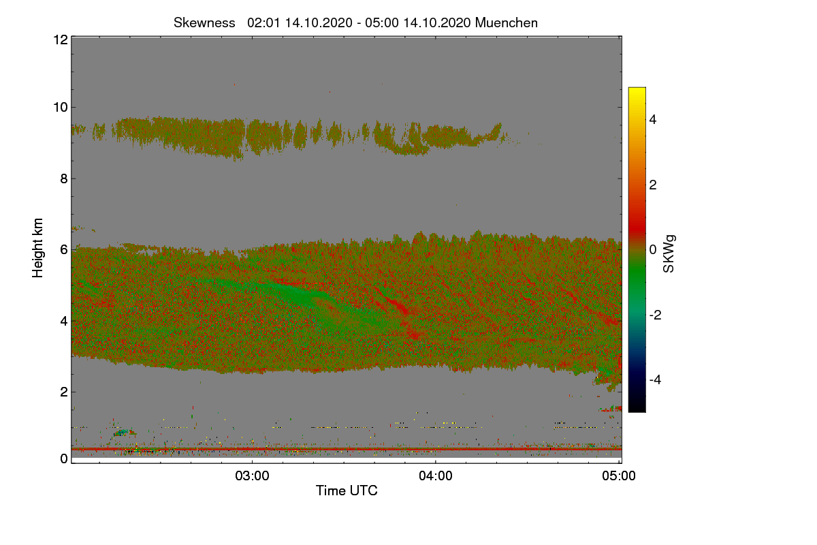The height and width of the screenshot is (545, 817).
Task: Click the plot title text starting with Skewness
Action: pyautogui.click(x=355, y=22)
